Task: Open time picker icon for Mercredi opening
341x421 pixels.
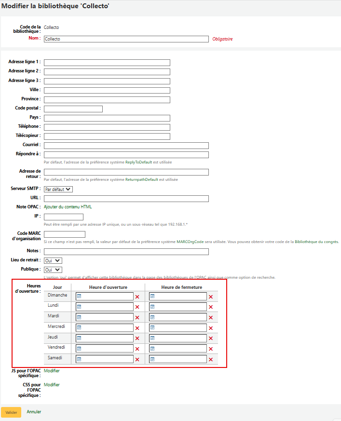Action: coord(79,327)
